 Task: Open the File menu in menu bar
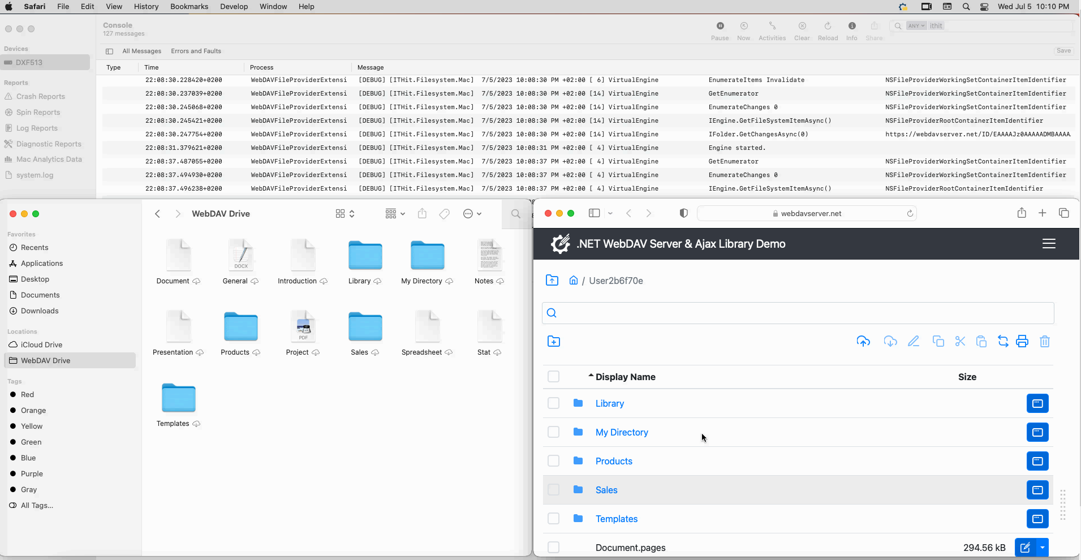[x=63, y=6]
